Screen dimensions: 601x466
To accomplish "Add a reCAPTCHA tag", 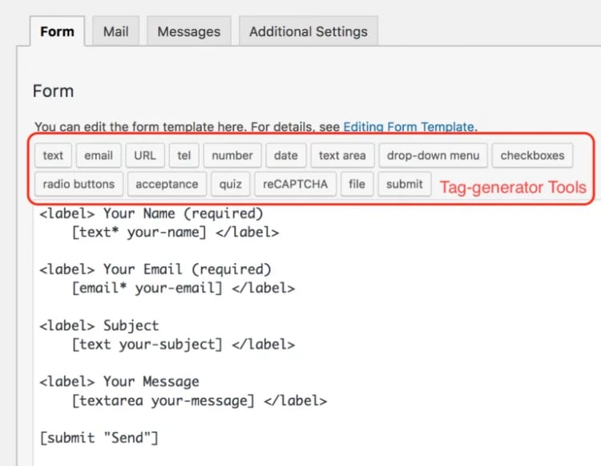I will [x=296, y=184].
